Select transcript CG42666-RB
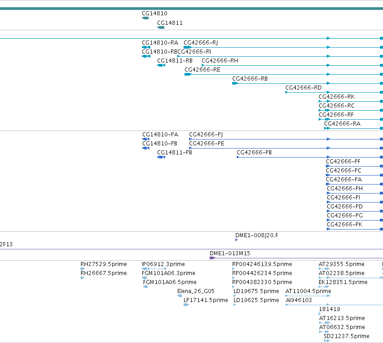 [x=250, y=79]
